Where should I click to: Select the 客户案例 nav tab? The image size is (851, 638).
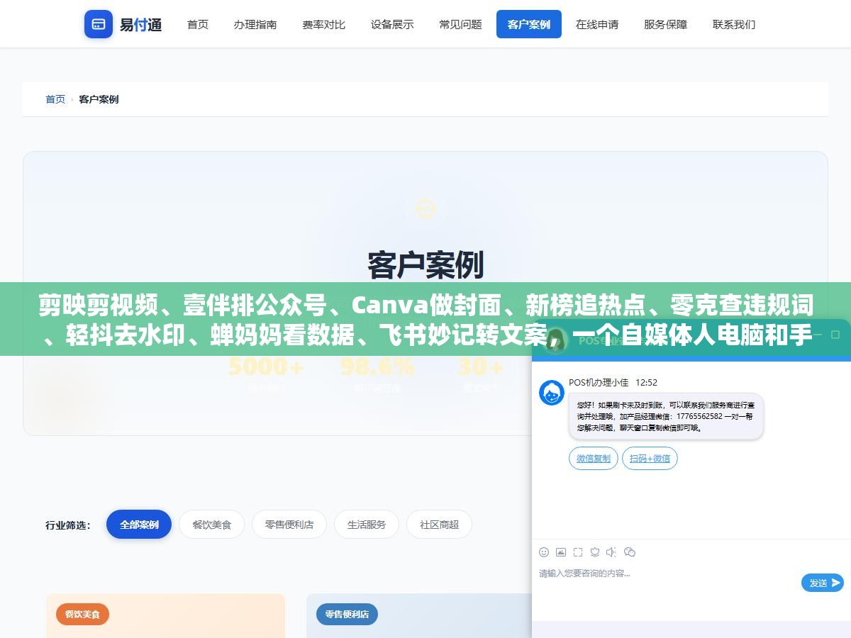(x=529, y=24)
